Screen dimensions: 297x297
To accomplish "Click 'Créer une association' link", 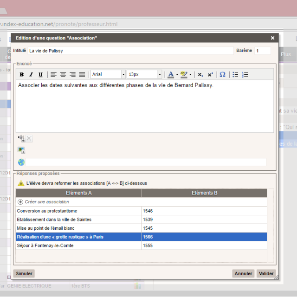I will (46, 202).
